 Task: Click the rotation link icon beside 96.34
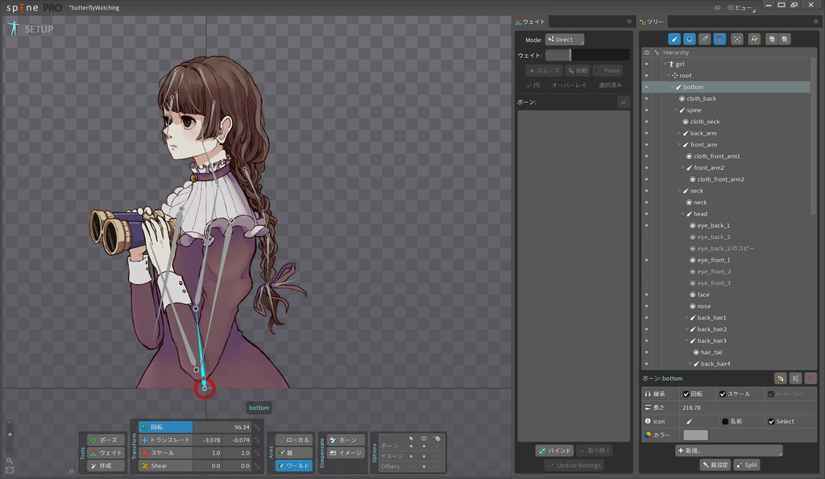257,427
